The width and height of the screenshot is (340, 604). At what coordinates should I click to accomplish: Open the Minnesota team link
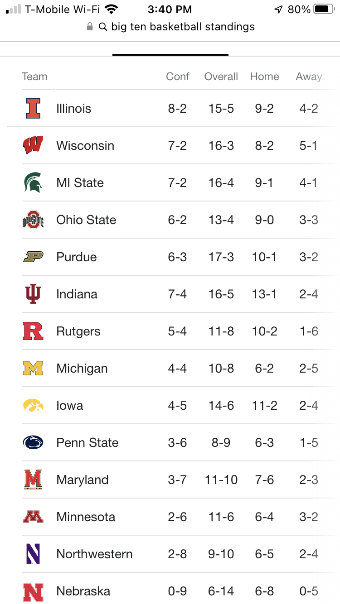tap(86, 517)
